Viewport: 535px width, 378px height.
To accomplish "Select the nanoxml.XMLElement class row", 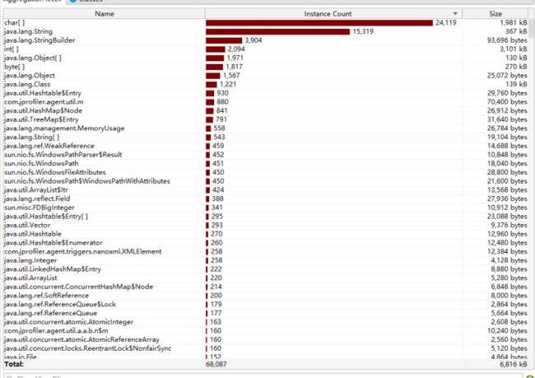I will pos(266,251).
